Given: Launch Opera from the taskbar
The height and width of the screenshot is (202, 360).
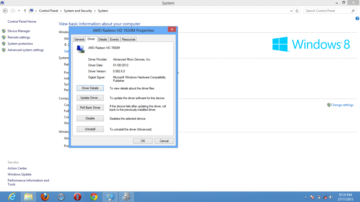Looking at the screenshot, I should (x=77, y=197).
